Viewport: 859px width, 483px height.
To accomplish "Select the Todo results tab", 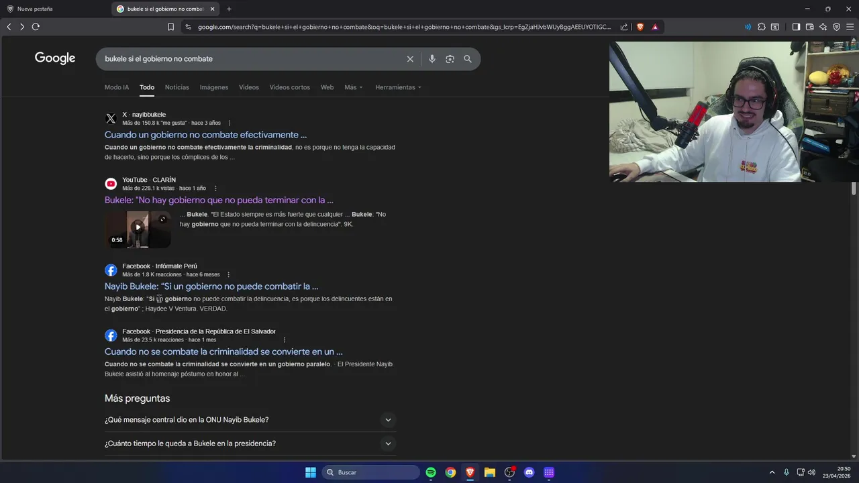I will coord(147,87).
